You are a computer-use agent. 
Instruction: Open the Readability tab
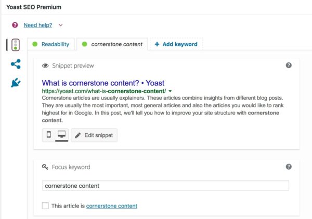pyautogui.click(x=51, y=44)
